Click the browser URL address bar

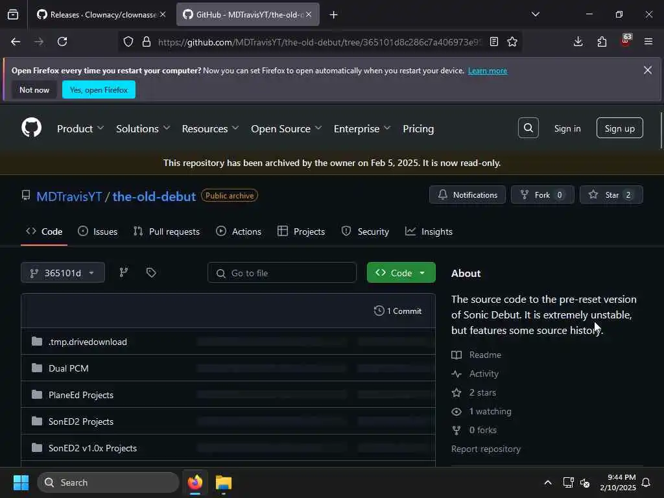tap(320, 41)
